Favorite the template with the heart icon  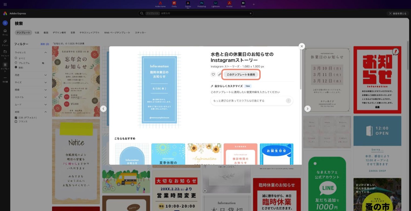coord(213,74)
